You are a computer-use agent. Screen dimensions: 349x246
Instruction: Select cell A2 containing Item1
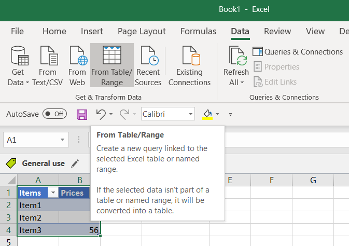[38, 205]
